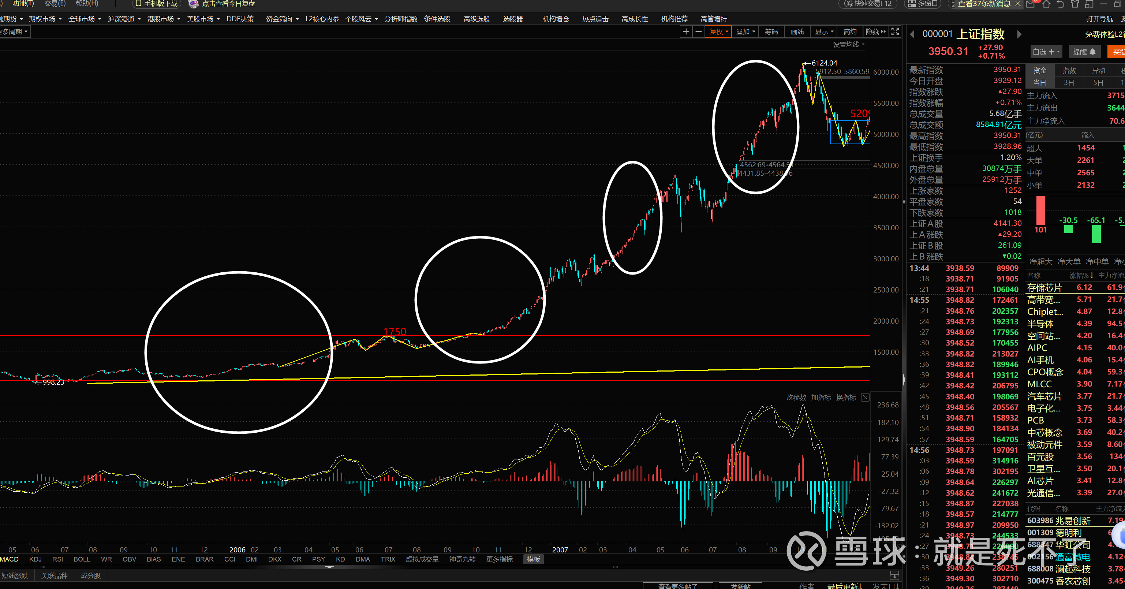Click the undo back arrow icon
Image resolution: width=1125 pixels, height=589 pixels.
tap(1060, 4)
